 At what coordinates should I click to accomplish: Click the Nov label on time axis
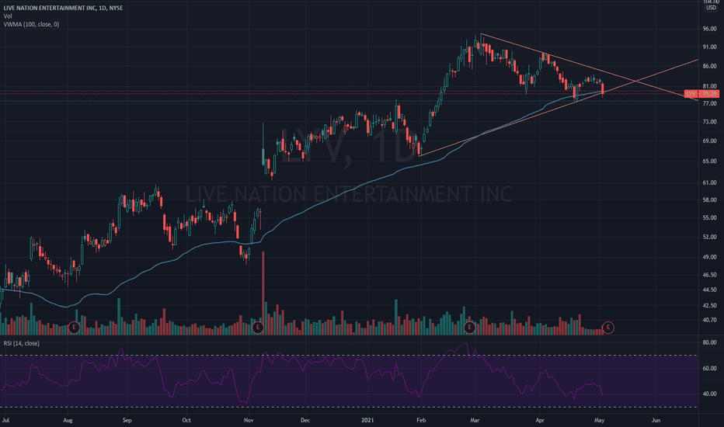click(x=249, y=420)
